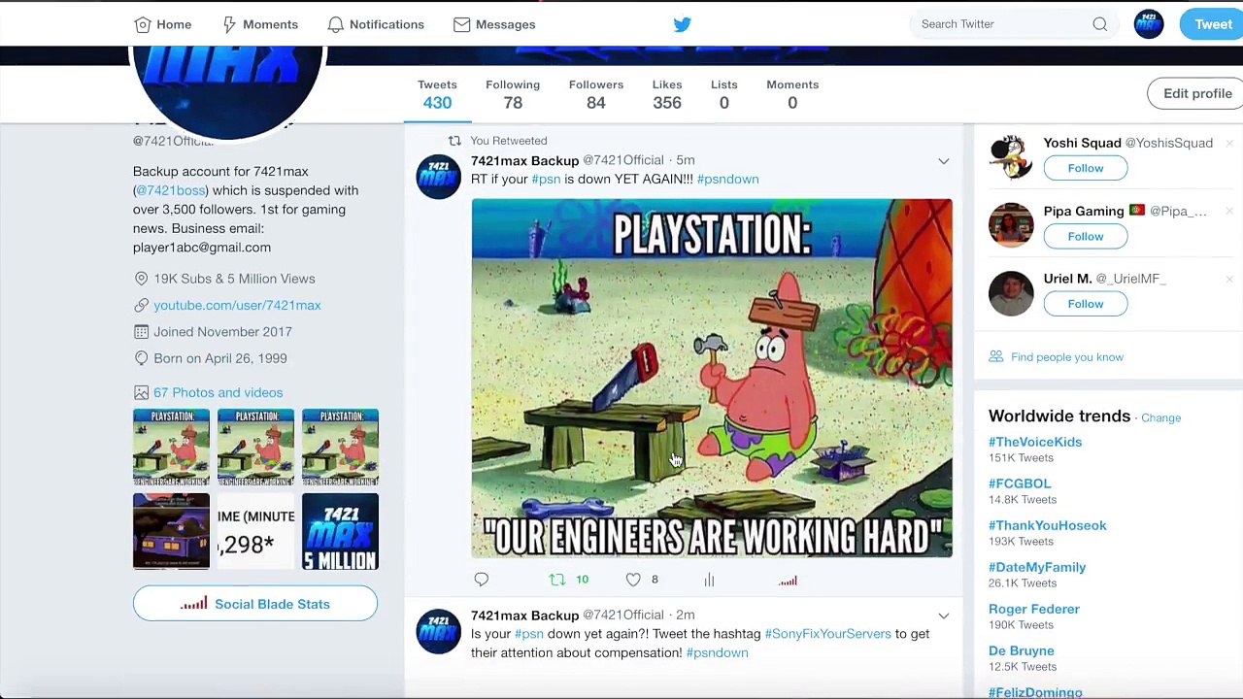Screen dimensions: 1243x699
Task: Follow Yoshi Squad
Action: pyautogui.click(x=1085, y=168)
